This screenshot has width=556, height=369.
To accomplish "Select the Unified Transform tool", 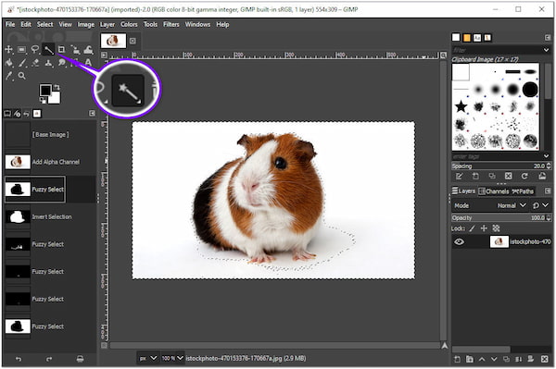I will coord(75,50).
